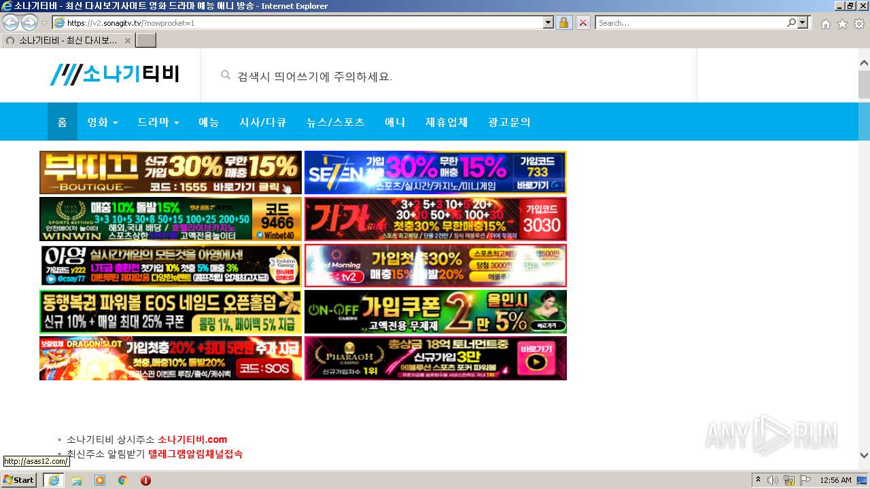Screen dimensions: 870x489
Task: Click the site search magnifier icon
Action: (226, 75)
